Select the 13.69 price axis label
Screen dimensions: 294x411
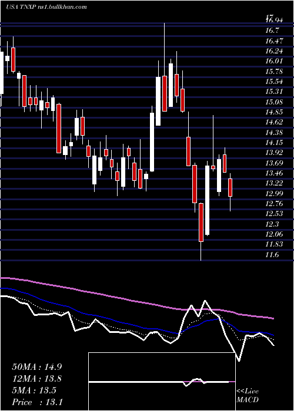[x=275, y=163]
